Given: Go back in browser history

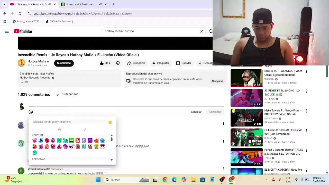Looking at the screenshot, I should point(5,14).
